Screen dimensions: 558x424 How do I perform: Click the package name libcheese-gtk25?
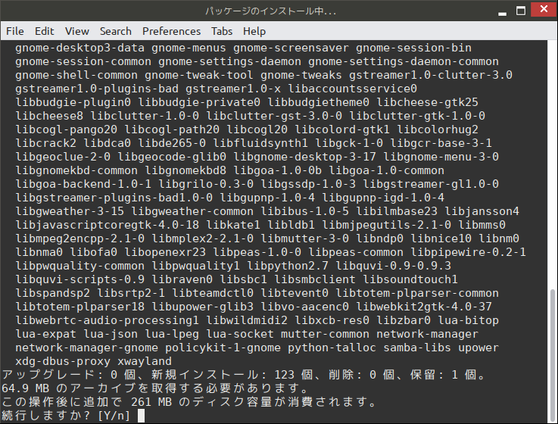coord(428,102)
